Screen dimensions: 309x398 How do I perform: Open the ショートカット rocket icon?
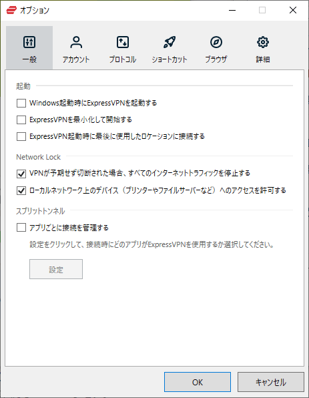[170, 42]
